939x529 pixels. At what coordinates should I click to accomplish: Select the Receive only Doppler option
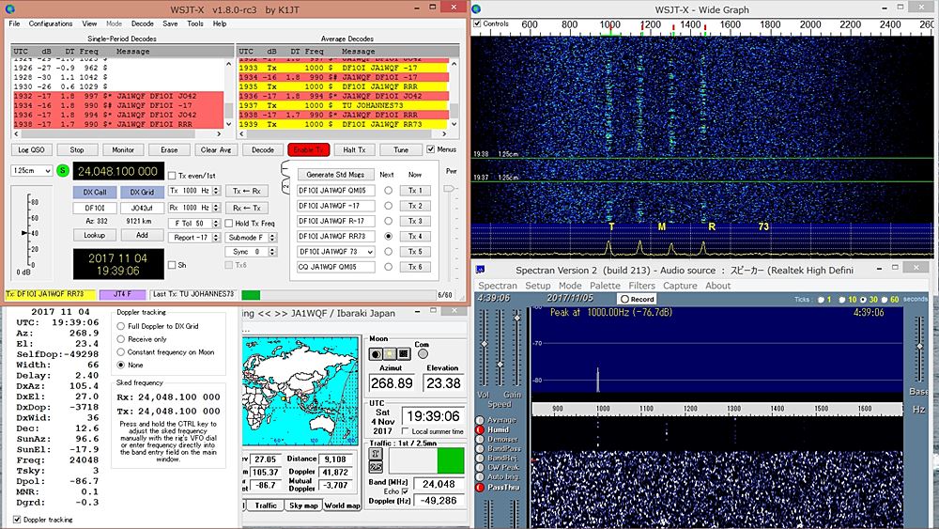[x=121, y=339]
